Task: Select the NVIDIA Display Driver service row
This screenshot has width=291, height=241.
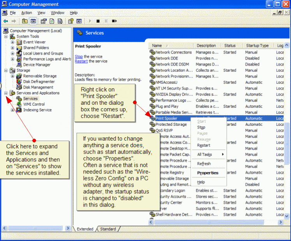Action: click(216, 95)
